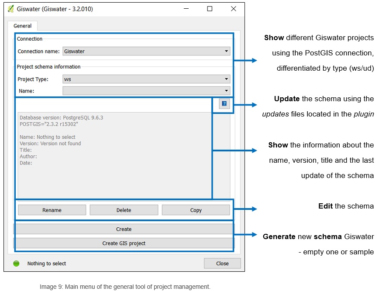Screen dimensions: 379x291
Task: Open the Connection name dropdown
Action: pyautogui.click(x=146, y=51)
